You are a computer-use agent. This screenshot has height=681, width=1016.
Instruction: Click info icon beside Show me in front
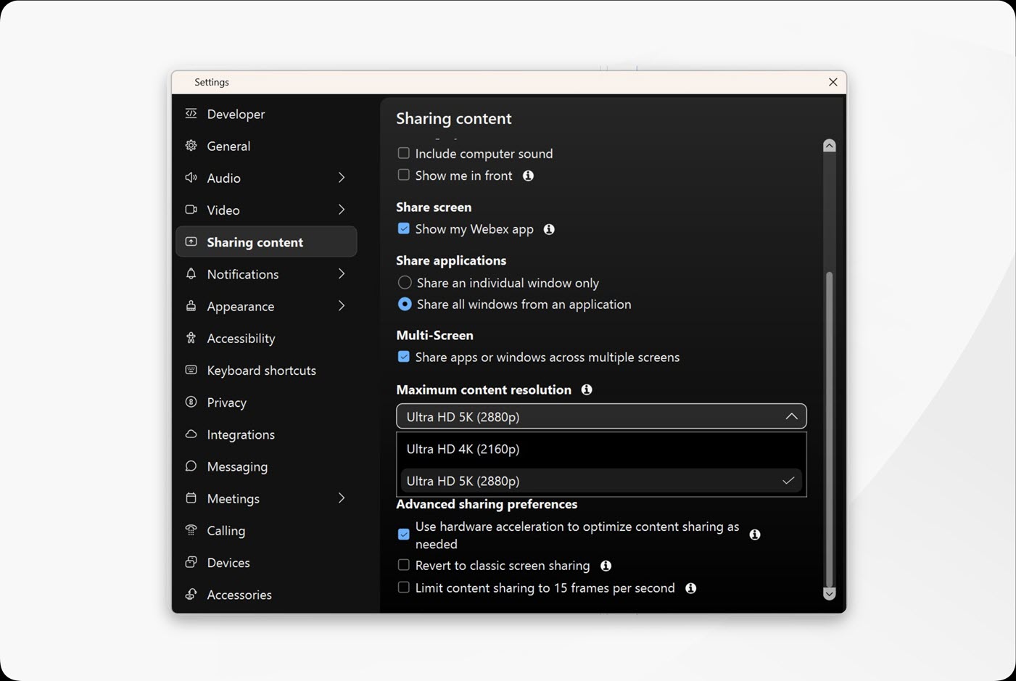[x=528, y=176]
